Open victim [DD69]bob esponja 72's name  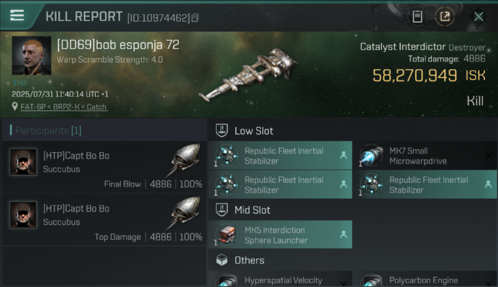tap(118, 45)
